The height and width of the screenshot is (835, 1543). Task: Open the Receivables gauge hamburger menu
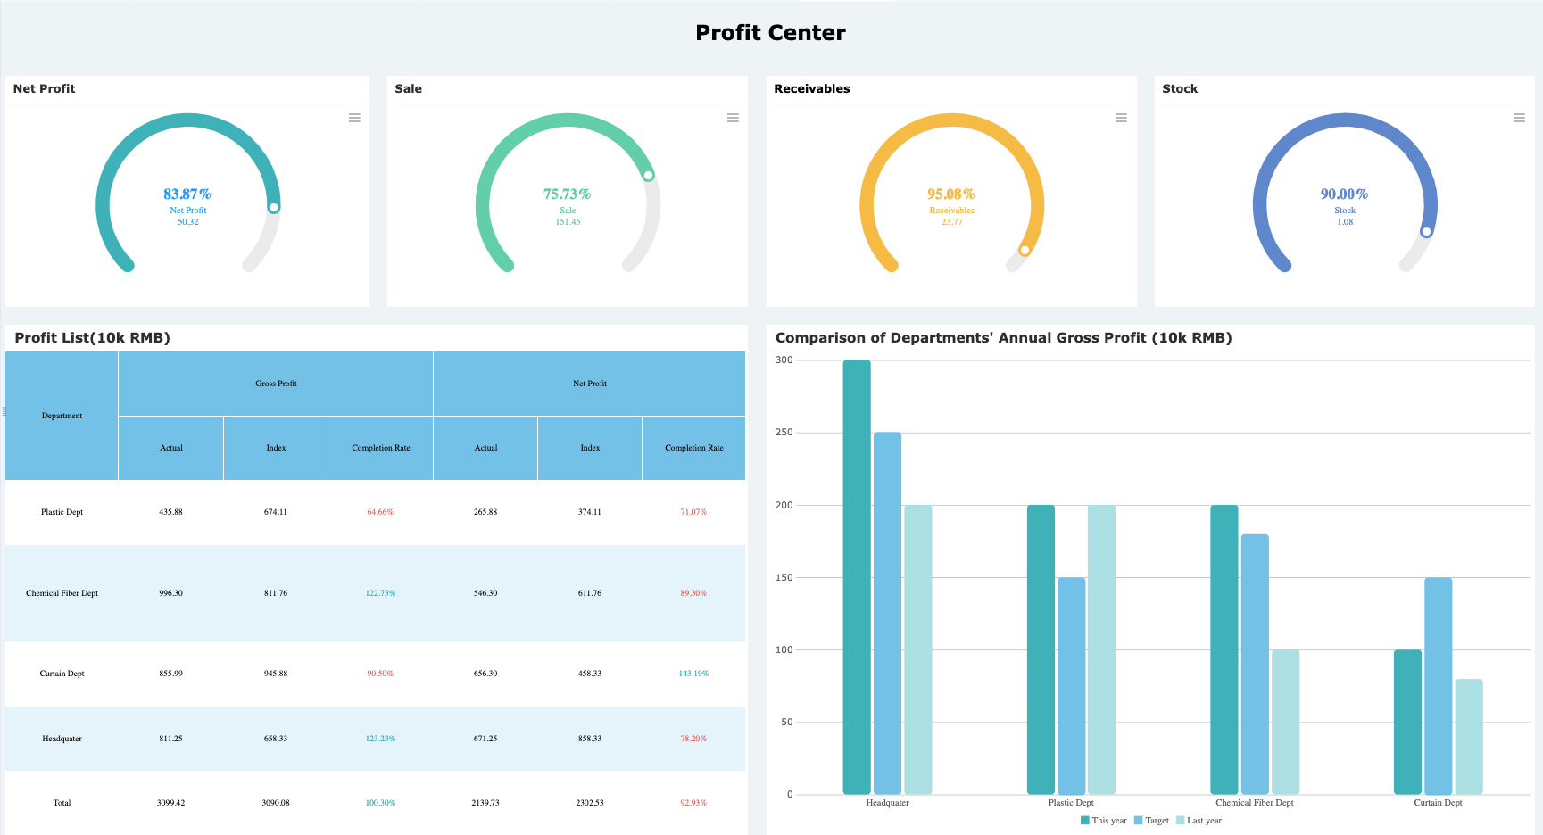1121,118
